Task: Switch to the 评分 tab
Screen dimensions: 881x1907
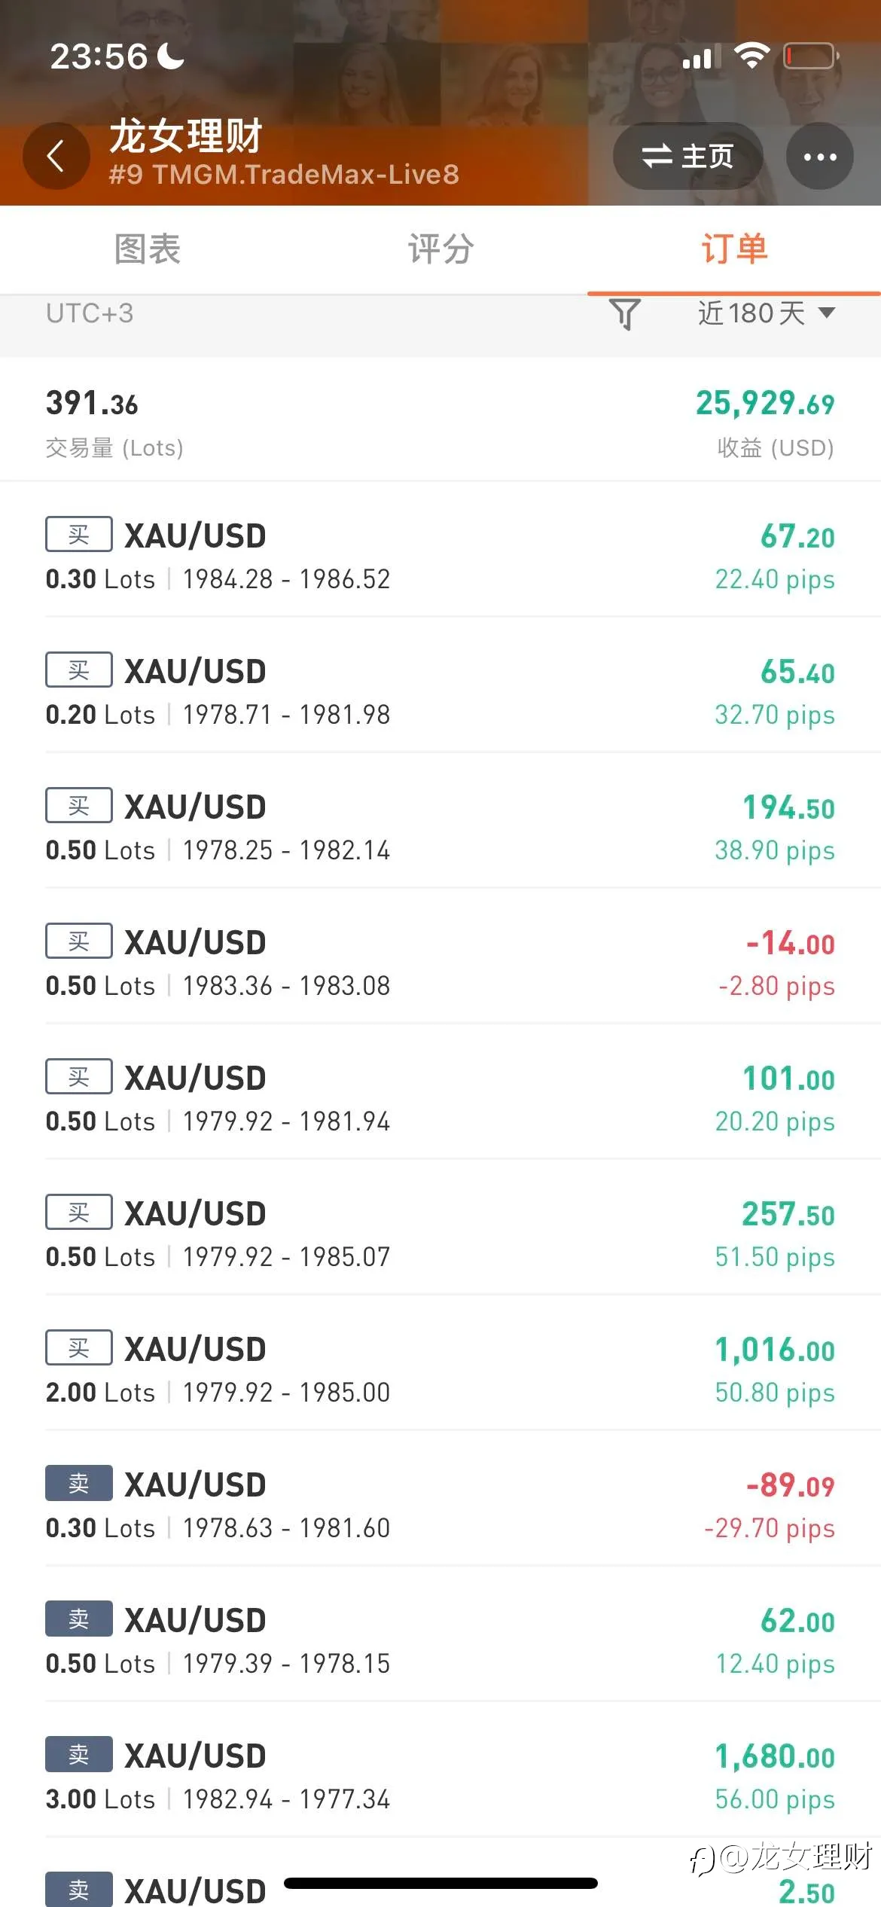Action: [440, 249]
